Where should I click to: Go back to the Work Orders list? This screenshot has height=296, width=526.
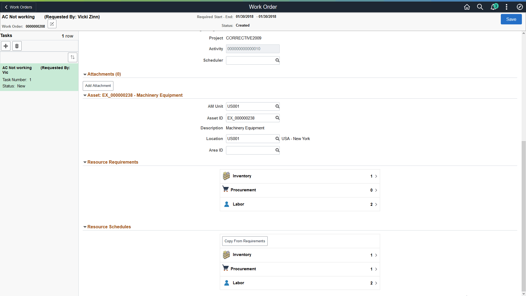pyautogui.click(x=18, y=7)
